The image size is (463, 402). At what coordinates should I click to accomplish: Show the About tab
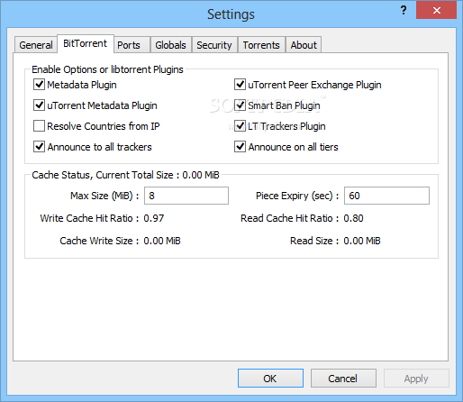(x=304, y=45)
